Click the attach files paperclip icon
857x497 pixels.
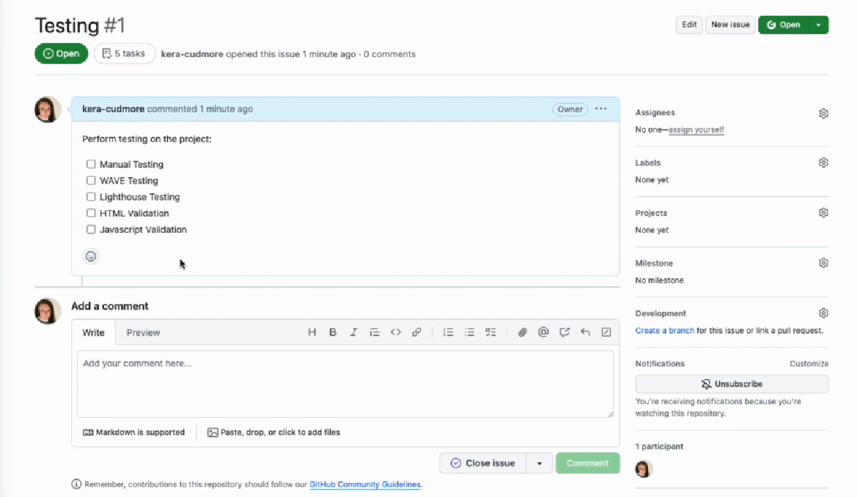[523, 332]
